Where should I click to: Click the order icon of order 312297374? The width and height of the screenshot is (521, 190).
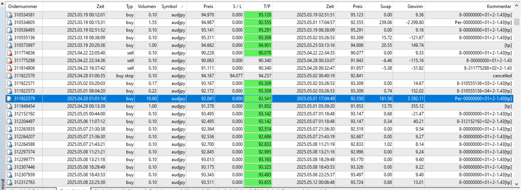(x=10, y=152)
